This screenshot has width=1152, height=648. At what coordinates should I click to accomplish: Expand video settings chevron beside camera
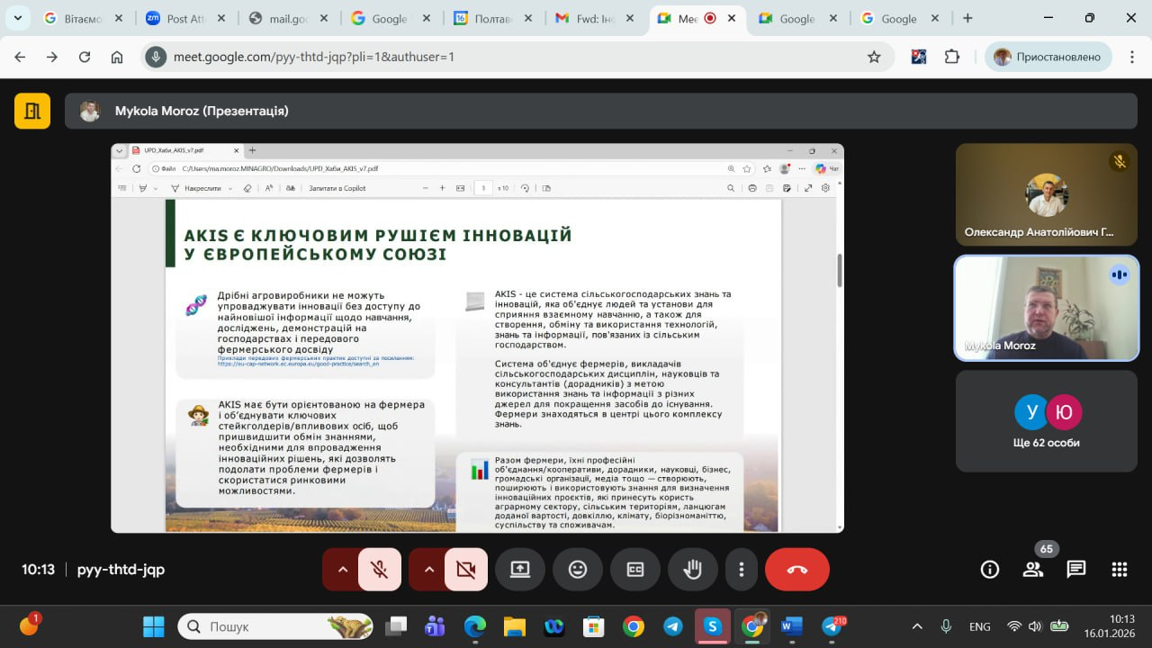tap(428, 569)
